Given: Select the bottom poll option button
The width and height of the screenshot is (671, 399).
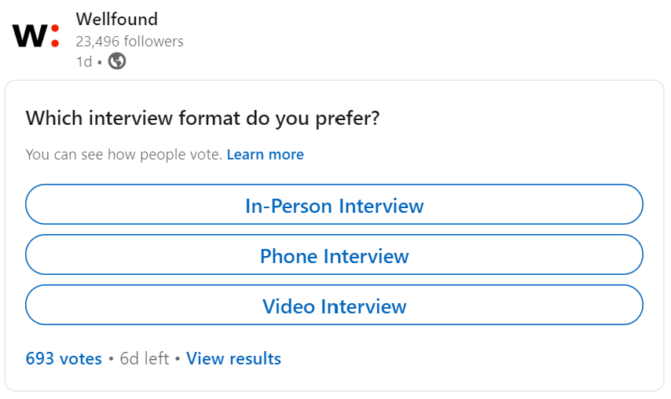Looking at the screenshot, I should coord(334,305).
